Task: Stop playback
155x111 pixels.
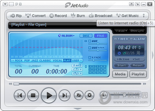Action: [x=33, y=95]
